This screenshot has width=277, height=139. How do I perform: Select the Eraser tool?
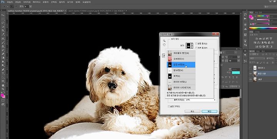point(3,54)
